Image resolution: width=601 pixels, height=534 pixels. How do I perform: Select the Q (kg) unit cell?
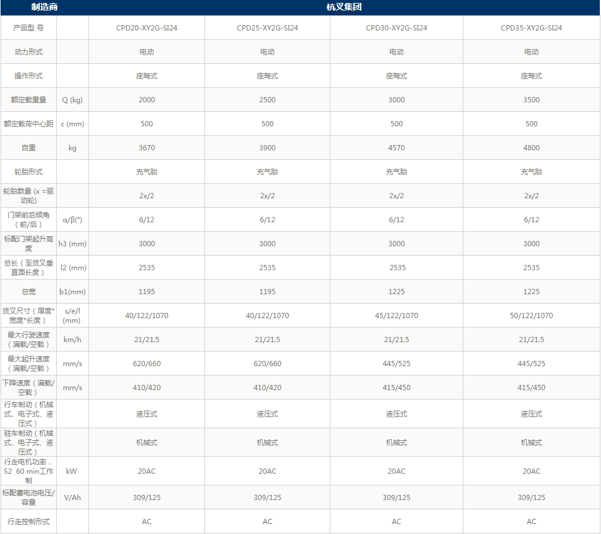[x=72, y=99]
